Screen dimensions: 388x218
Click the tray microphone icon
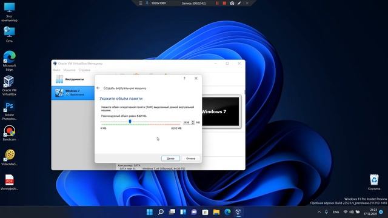(x=326, y=212)
